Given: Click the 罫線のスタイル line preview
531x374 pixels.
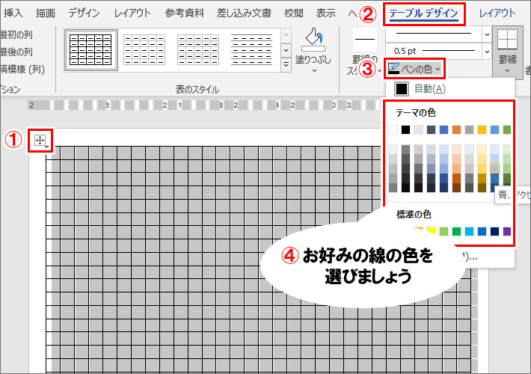Looking at the screenshot, I should [365, 40].
